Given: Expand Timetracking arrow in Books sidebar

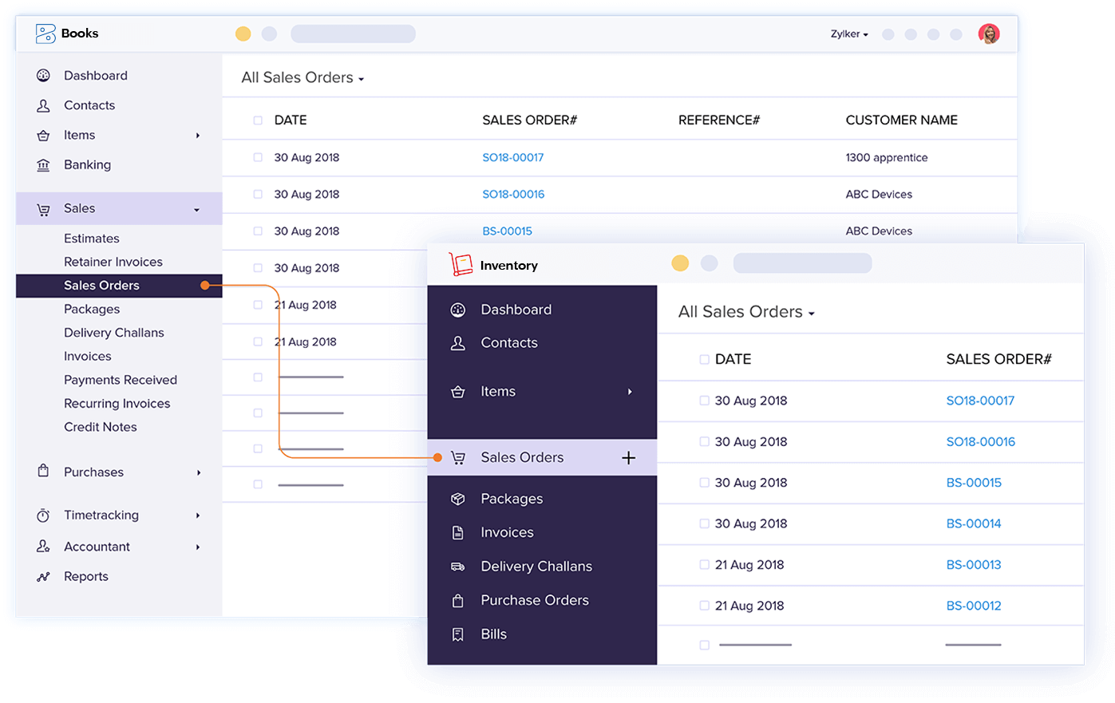Looking at the screenshot, I should coord(198,515).
